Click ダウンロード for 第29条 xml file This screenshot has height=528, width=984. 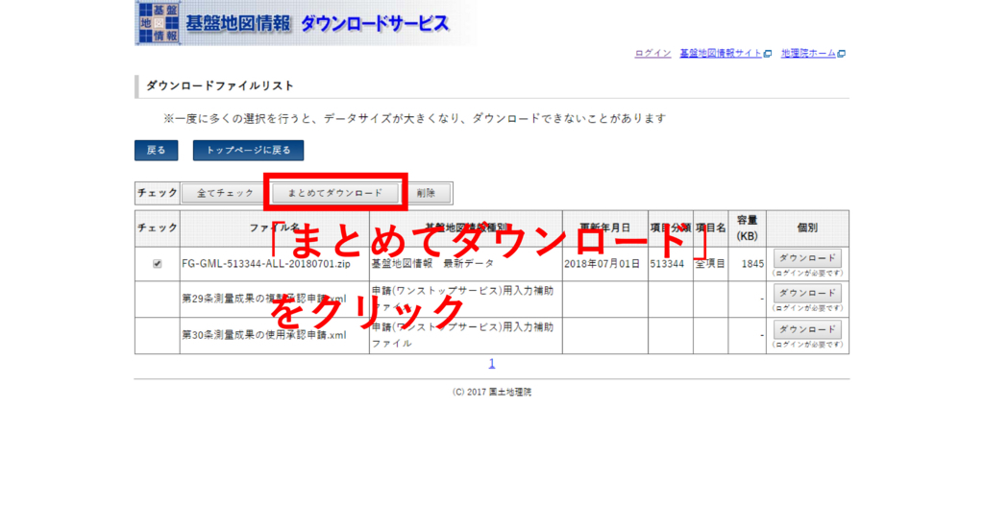point(807,294)
